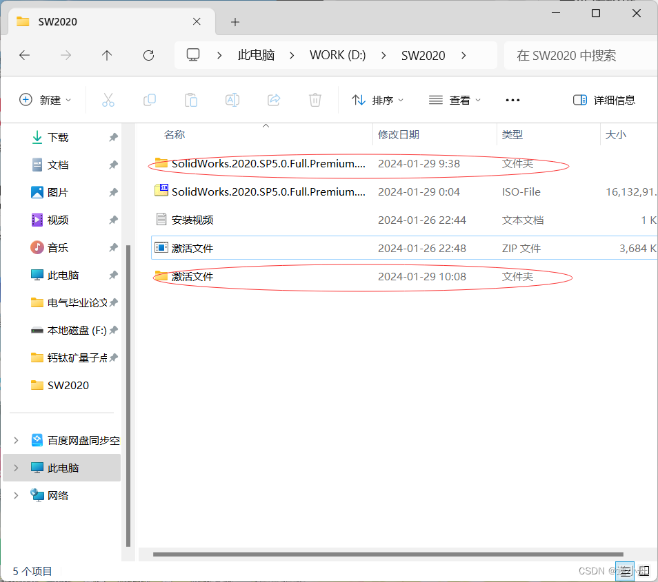Viewport: 658px width, 582px height.
Task: Sort by 名称 column header
Action: (x=174, y=135)
